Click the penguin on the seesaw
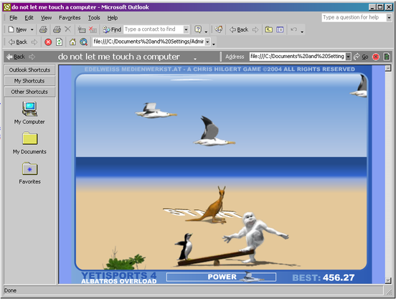This screenshot has height=299, width=396. [x=185, y=247]
